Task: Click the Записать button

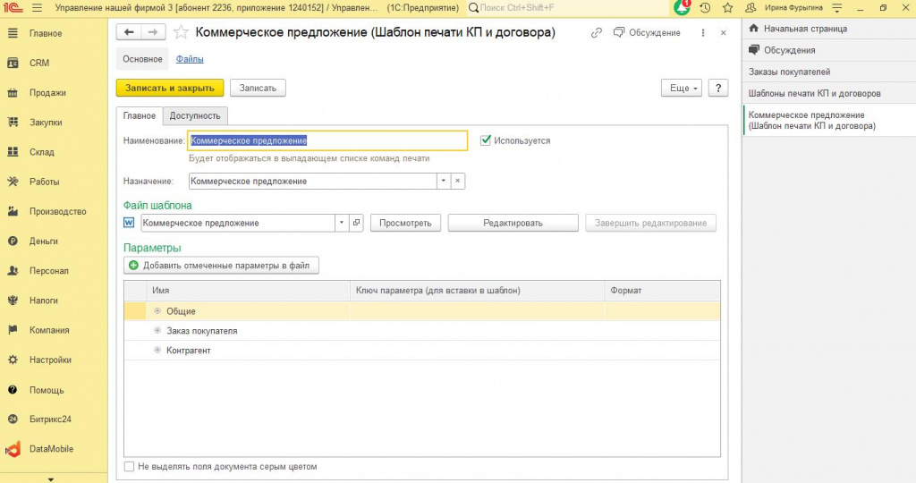Action: 258,89
